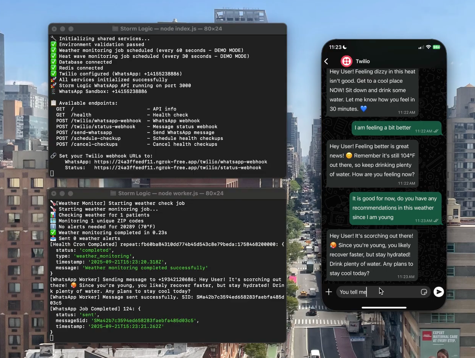This screenshot has height=358, width=475.
Task: Click status: 'sent' in worker terminal
Action: pyautogui.click(x=78, y=315)
